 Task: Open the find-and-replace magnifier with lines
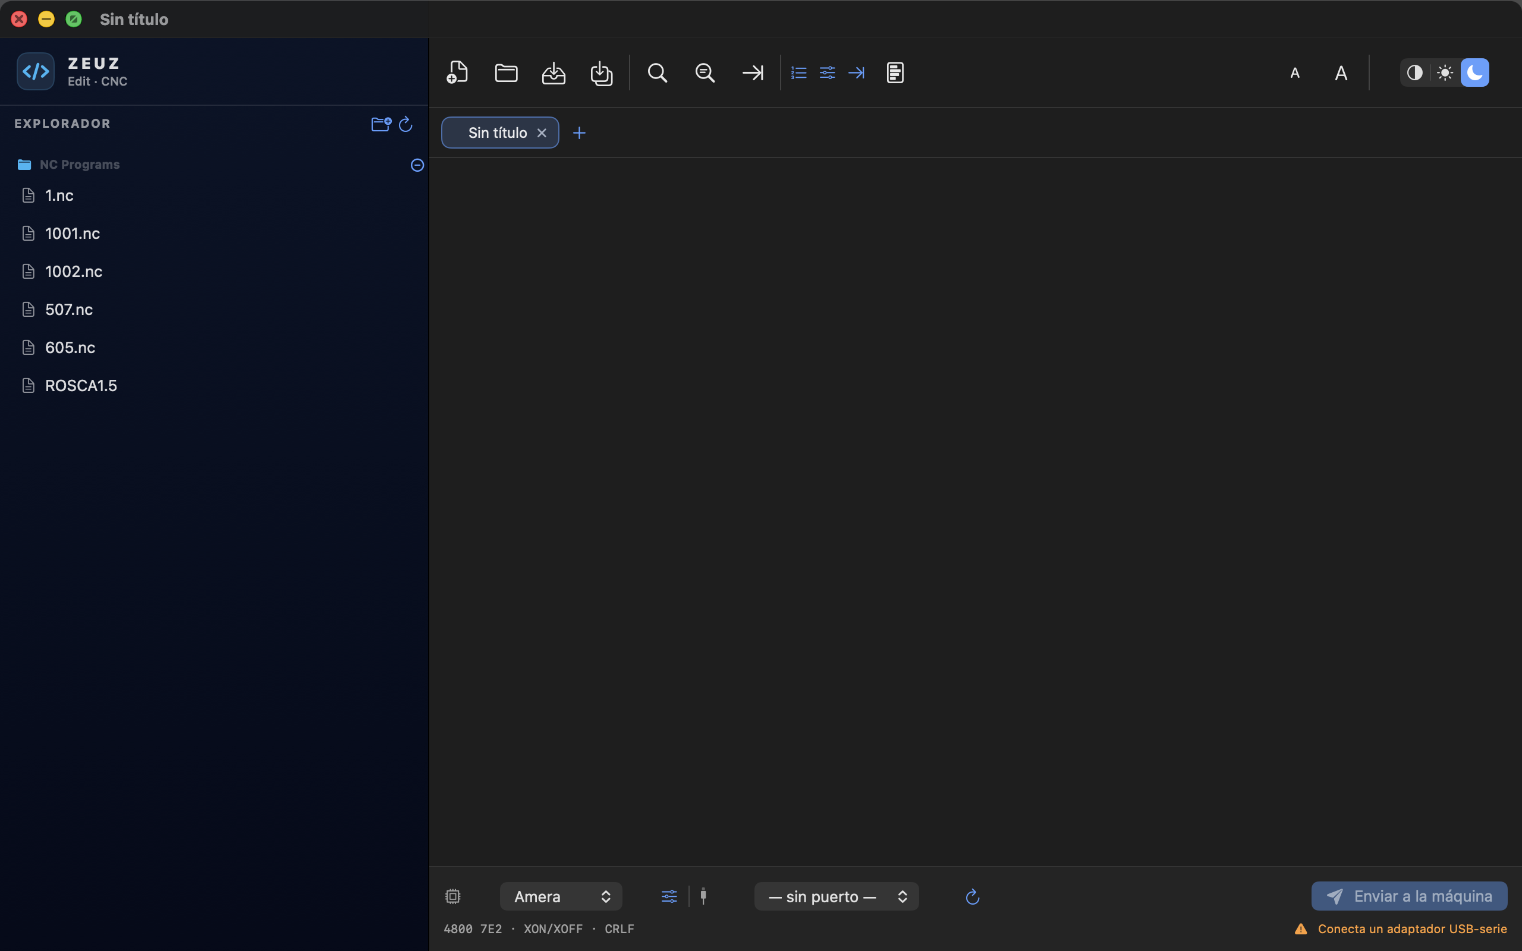[x=705, y=73]
